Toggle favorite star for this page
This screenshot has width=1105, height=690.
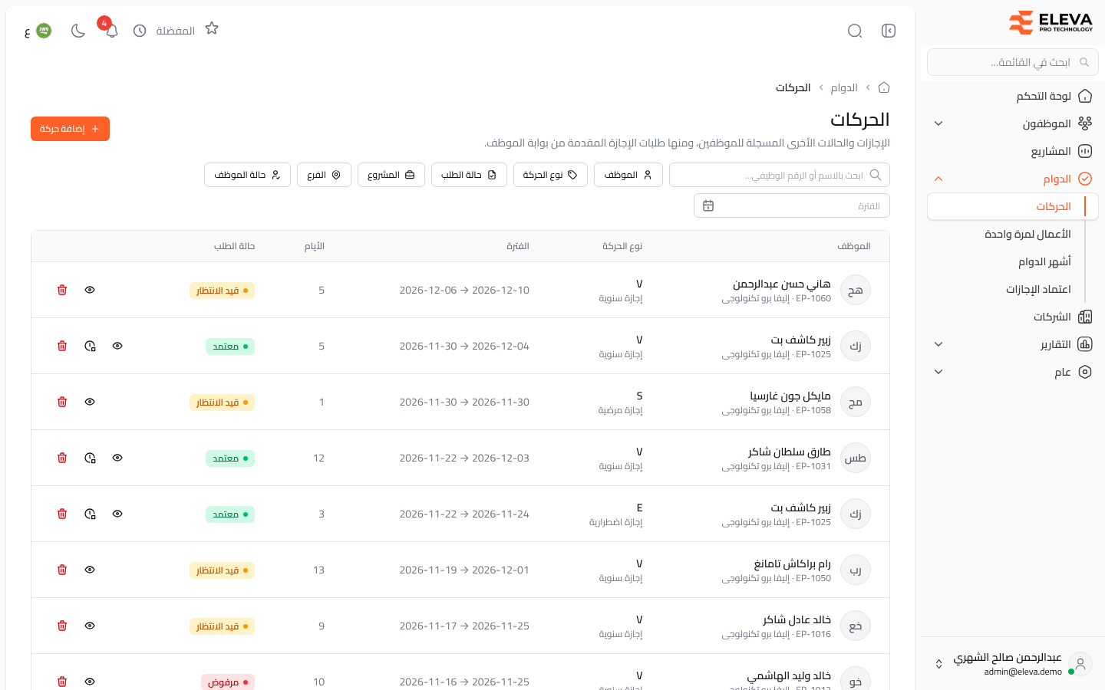[212, 28]
